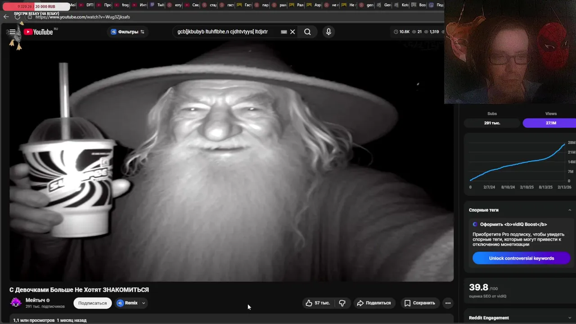576x324 pixels.
Task: Switch to the Twit browser tab
Action: pos(157,5)
